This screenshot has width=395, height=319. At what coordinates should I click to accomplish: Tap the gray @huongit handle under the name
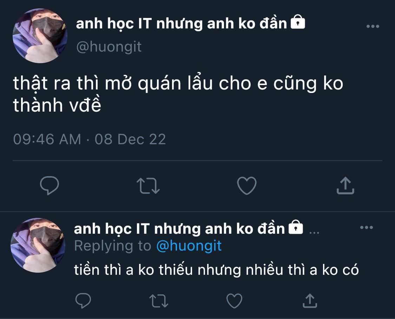pyautogui.click(x=109, y=47)
